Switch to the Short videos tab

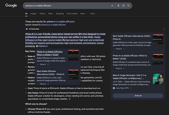(72, 14)
